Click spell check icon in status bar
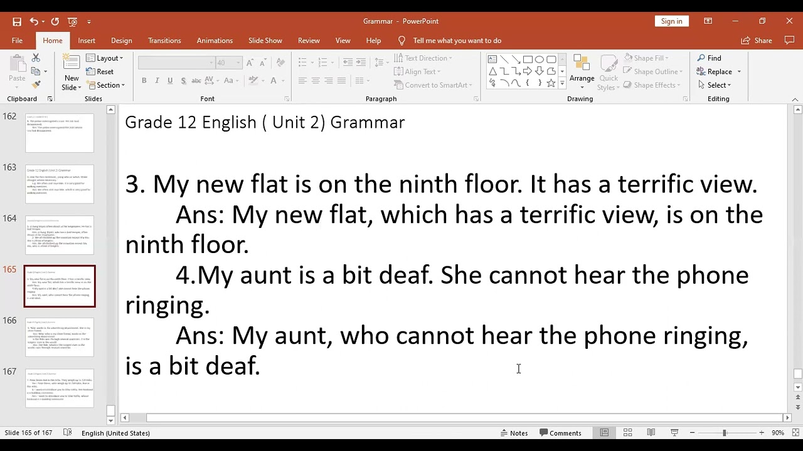Image resolution: width=803 pixels, height=451 pixels. point(68,433)
